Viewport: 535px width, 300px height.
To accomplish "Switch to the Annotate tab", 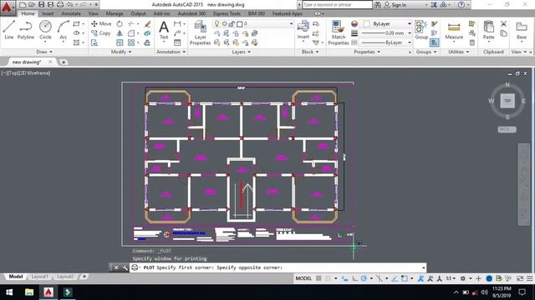I will click(x=71, y=13).
